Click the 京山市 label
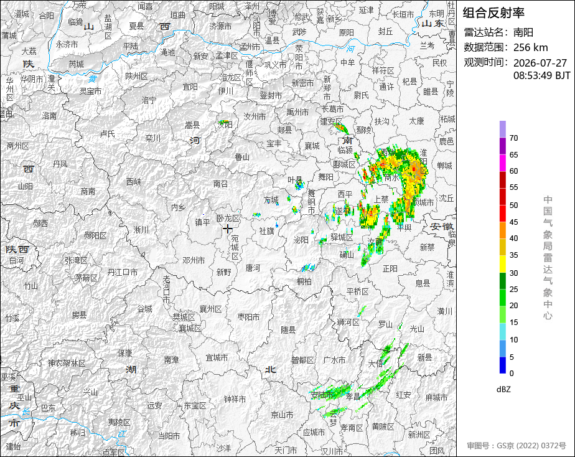 pyautogui.click(x=282, y=415)
